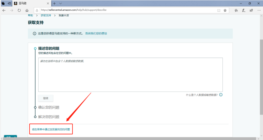Viewport: 263px width, 140px height.
Task: Open the browser home page
Action: coord(27,11)
